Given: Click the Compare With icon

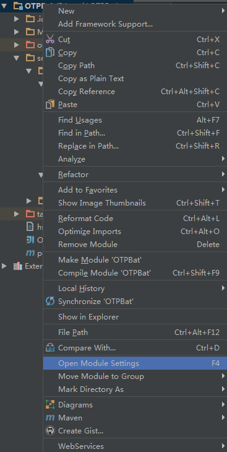Looking at the screenshot, I should pyautogui.click(x=50, y=347).
